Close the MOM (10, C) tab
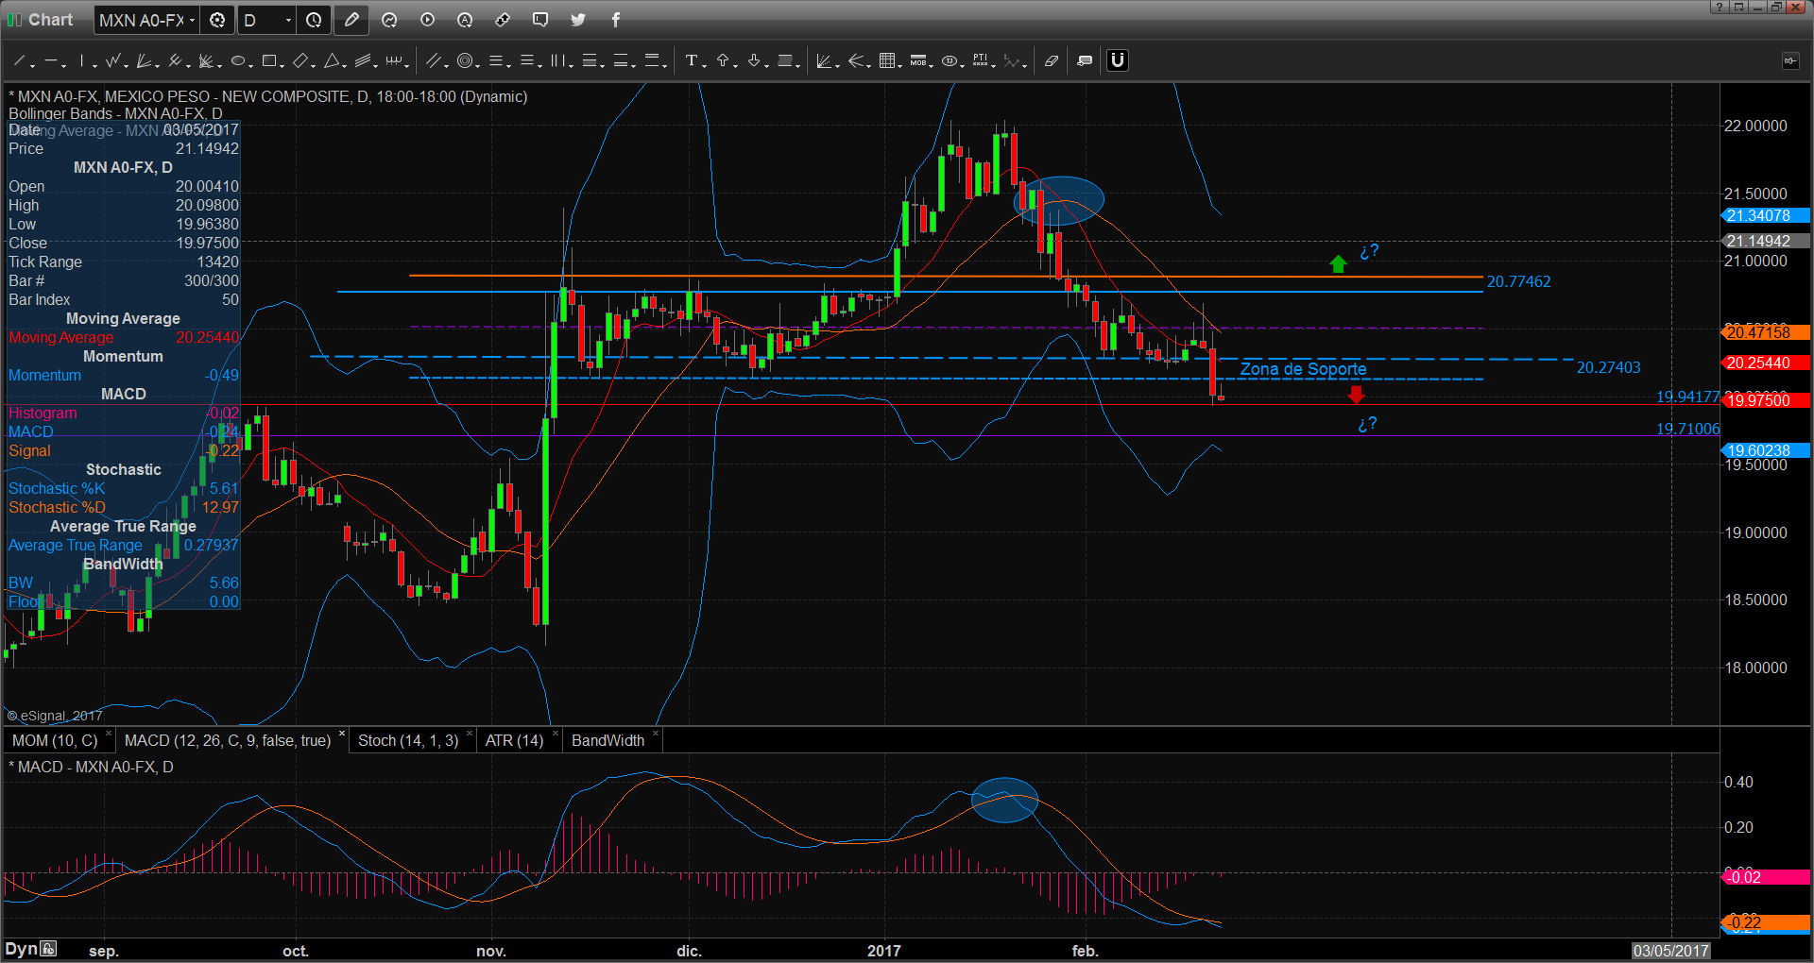This screenshot has height=963, width=1814. pos(109,734)
